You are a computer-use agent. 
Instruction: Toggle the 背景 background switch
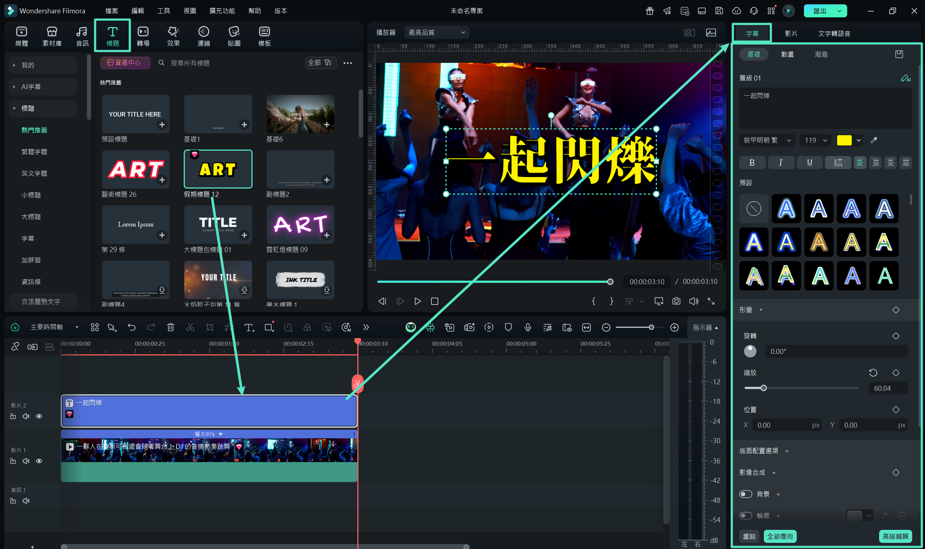[x=745, y=494]
